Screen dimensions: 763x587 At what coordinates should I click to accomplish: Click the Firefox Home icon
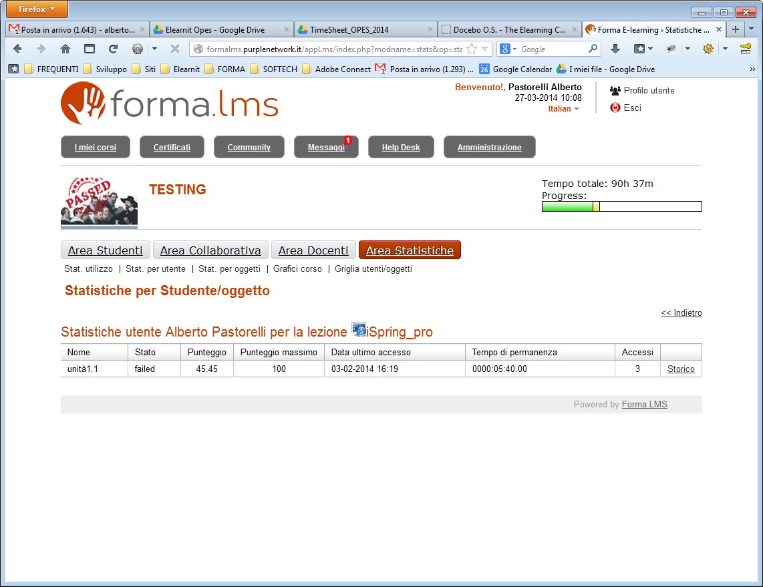(x=65, y=49)
